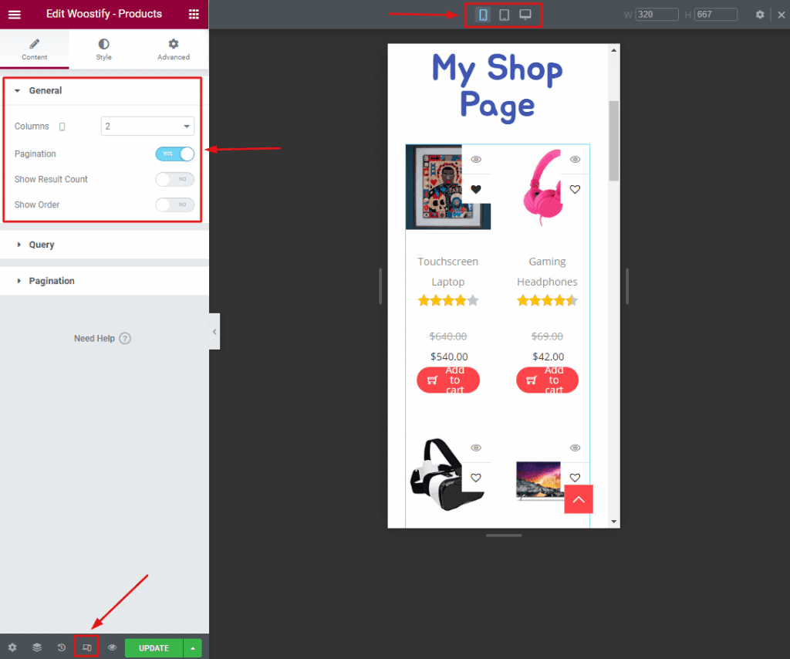Expand the Query section
Viewport: 790px width, 659px height.
43,245
